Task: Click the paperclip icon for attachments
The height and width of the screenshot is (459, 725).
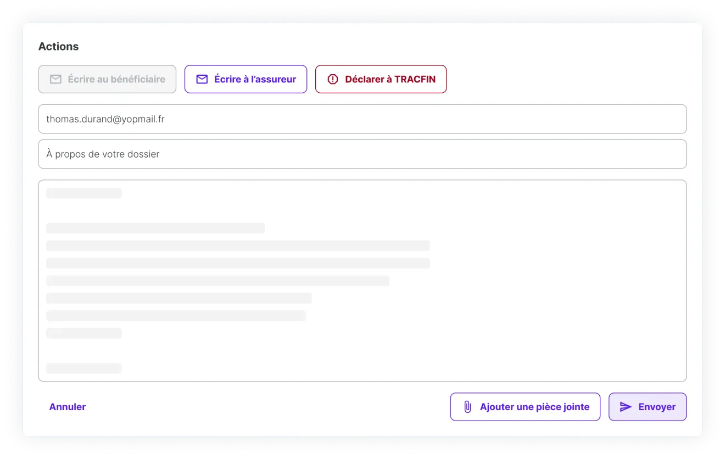Action: (467, 407)
